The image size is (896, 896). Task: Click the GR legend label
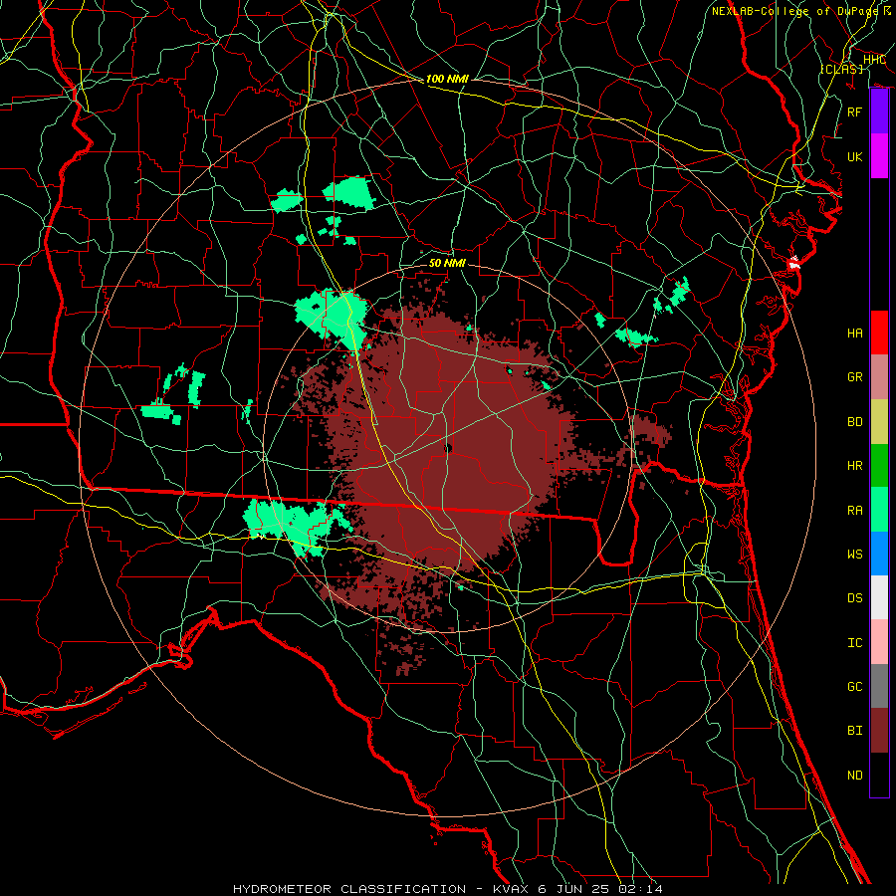(x=854, y=377)
